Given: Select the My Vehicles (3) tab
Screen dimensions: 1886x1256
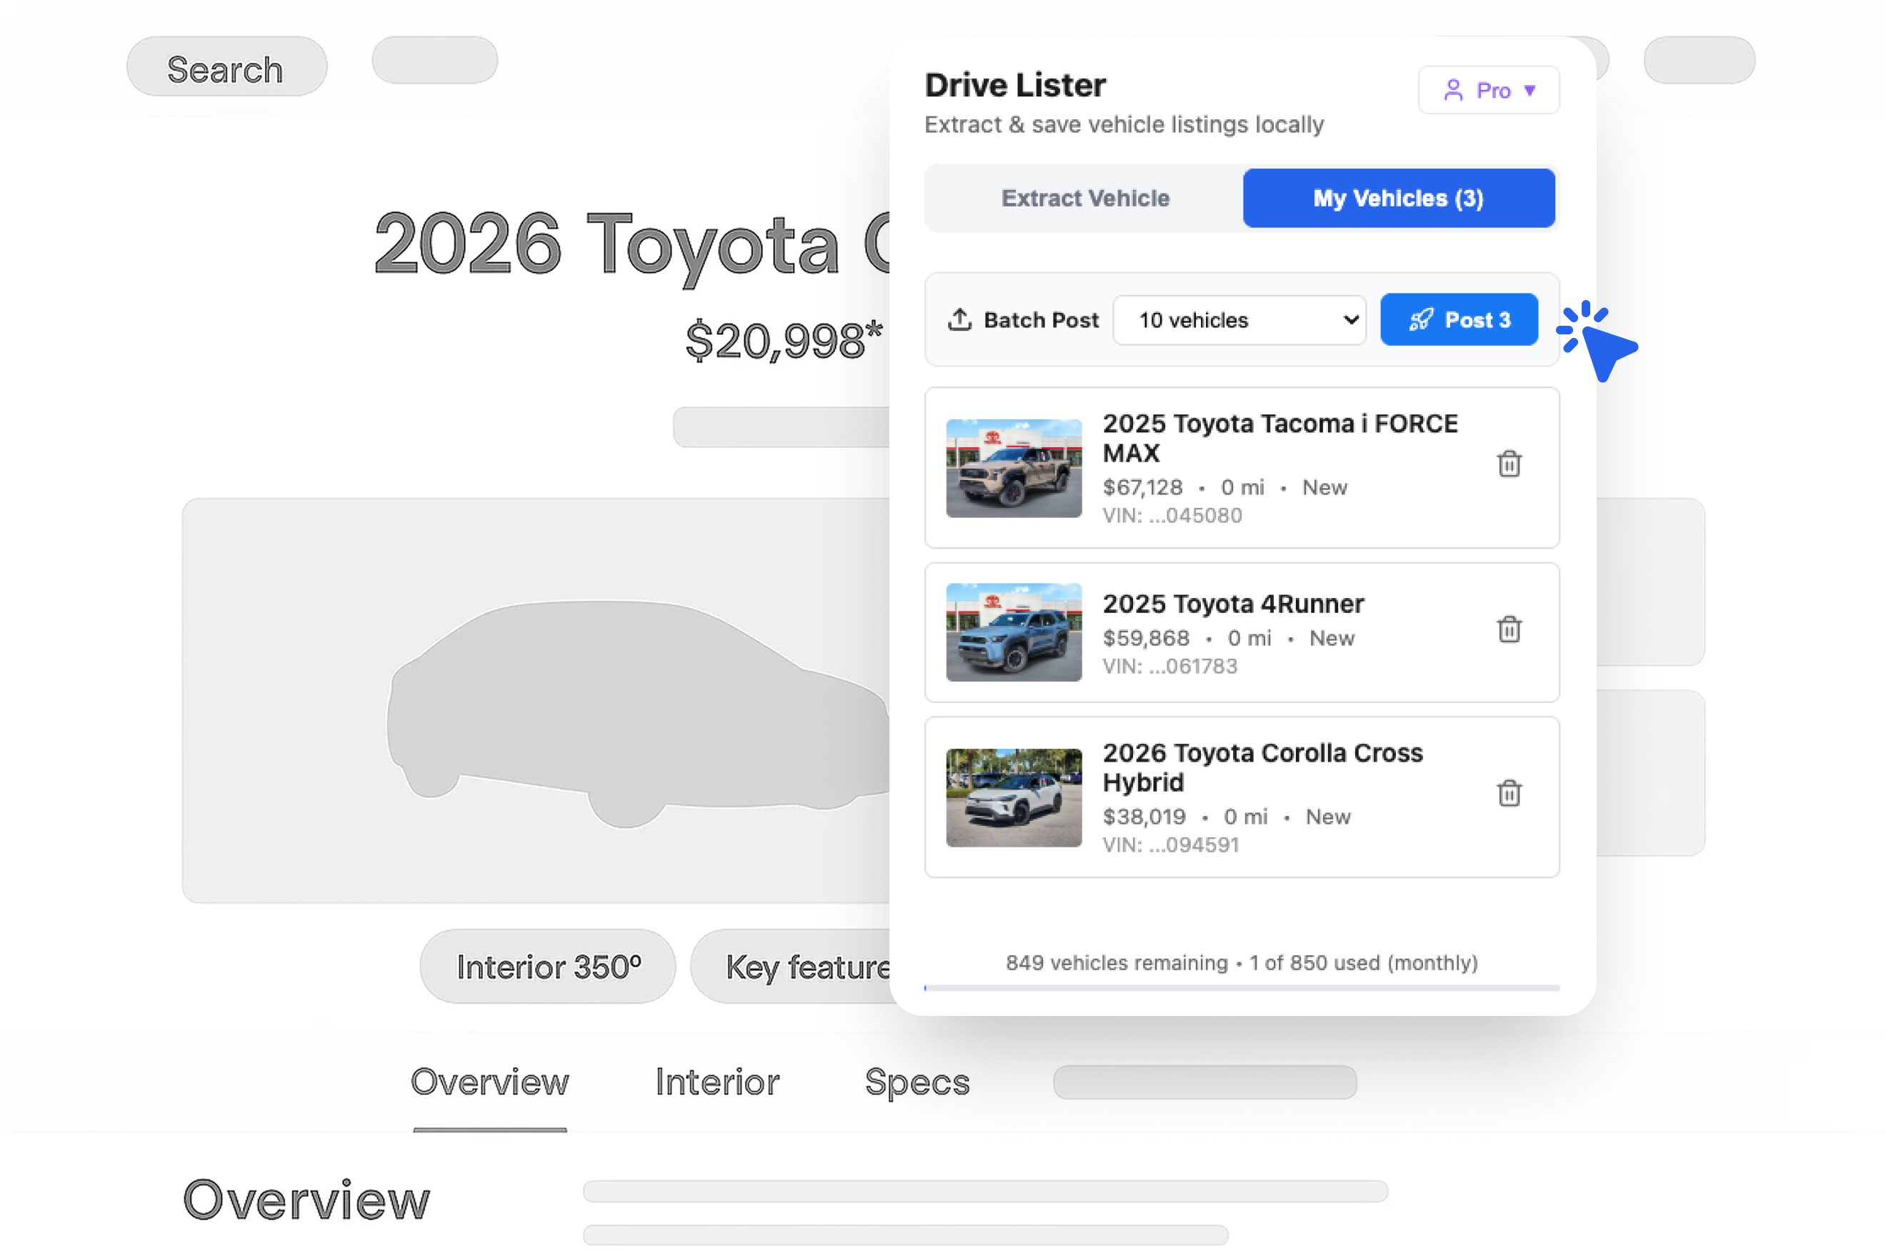Looking at the screenshot, I should pyautogui.click(x=1397, y=198).
